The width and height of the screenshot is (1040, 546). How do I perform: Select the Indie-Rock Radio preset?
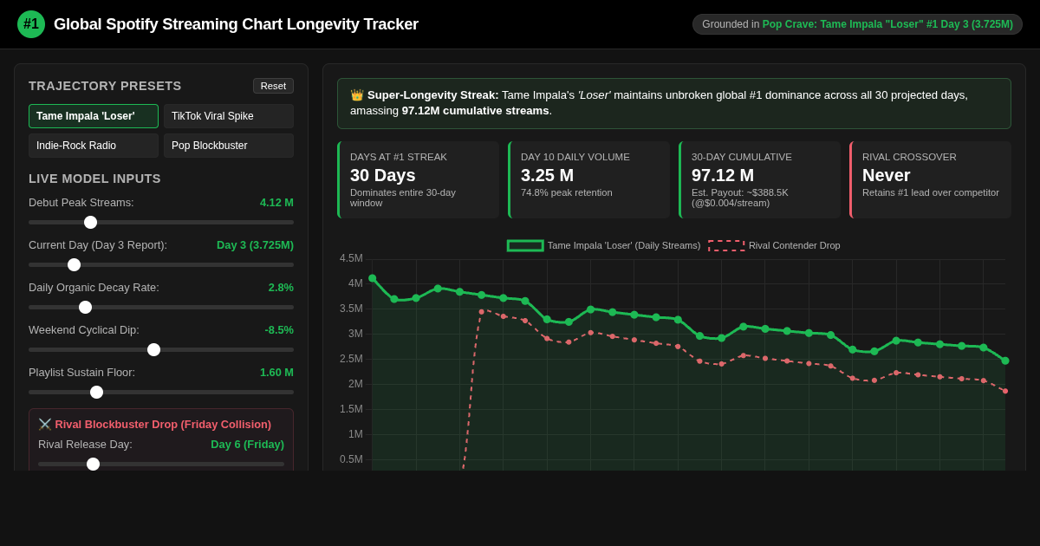pos(94,146)
